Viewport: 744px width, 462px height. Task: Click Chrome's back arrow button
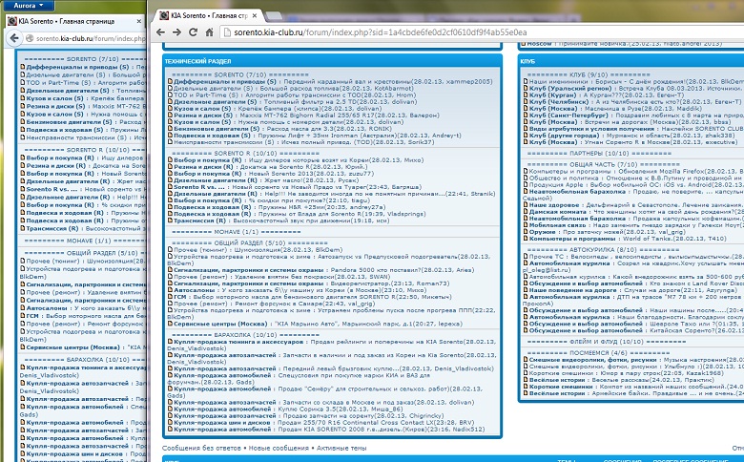click(161, 31)
